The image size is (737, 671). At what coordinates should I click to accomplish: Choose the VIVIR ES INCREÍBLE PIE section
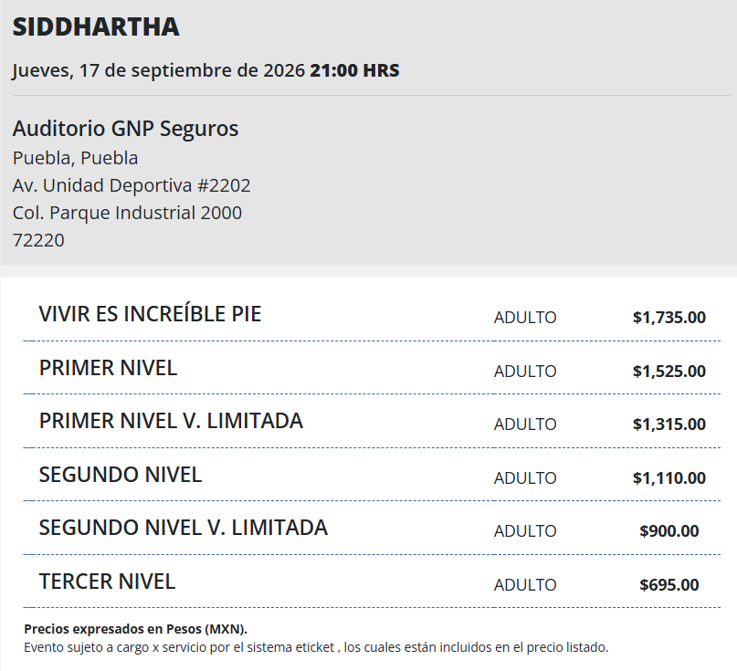pos(372,315)
